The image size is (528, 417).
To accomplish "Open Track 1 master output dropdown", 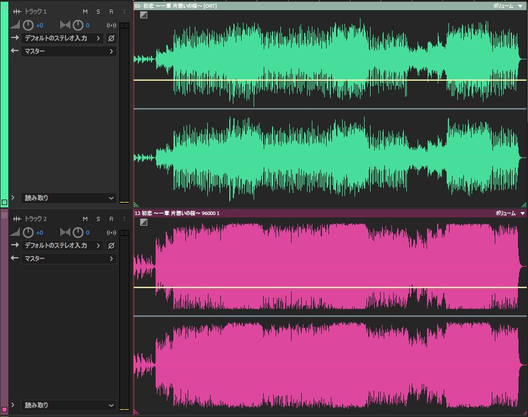I will 69,51.
